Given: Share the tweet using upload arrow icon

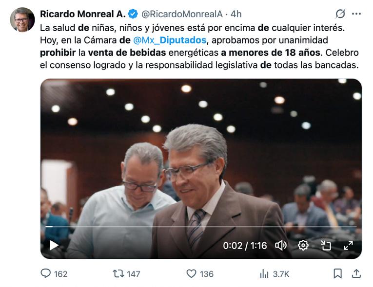Looking at the screenshot, I should point(356,273).
